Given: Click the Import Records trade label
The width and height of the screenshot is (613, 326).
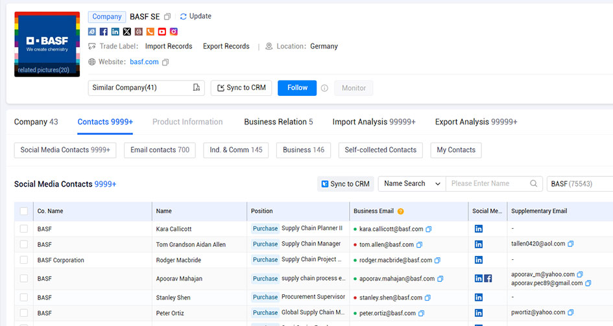Looking at the screenshot, I should coord(169,47).
